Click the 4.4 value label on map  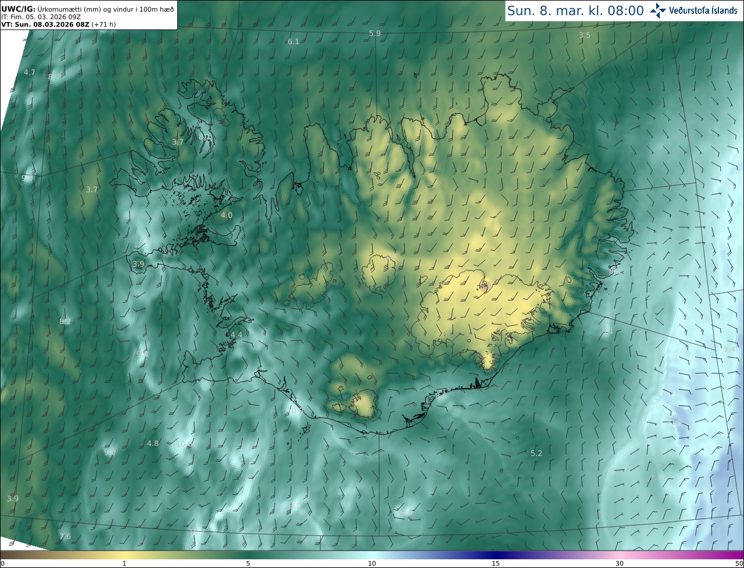click(237, 335)
